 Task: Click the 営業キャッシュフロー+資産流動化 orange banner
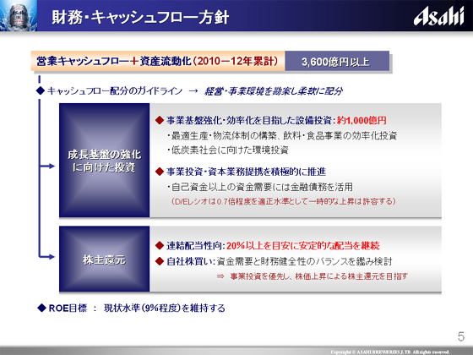coord(158,61)
